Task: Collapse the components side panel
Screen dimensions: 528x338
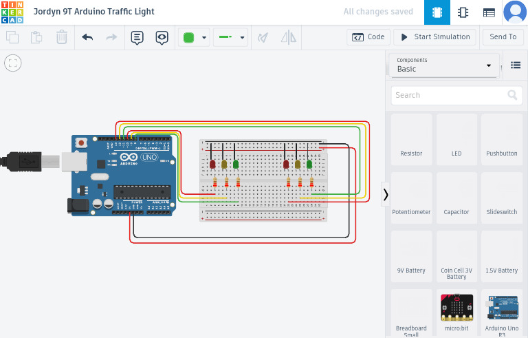Action: coord(386,195)
